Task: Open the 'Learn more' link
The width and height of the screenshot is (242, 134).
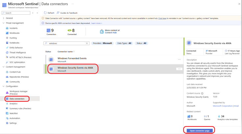Action: point(96,23)
